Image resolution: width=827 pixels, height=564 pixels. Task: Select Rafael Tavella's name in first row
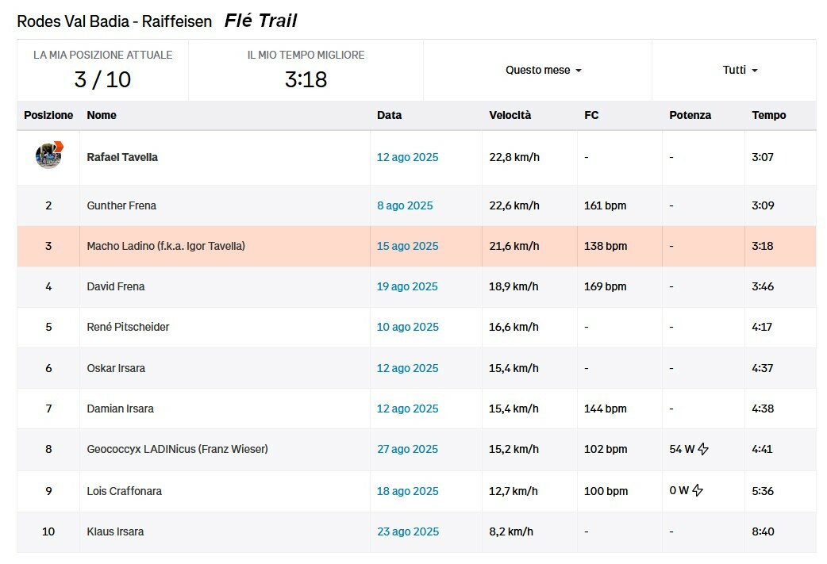122,157
